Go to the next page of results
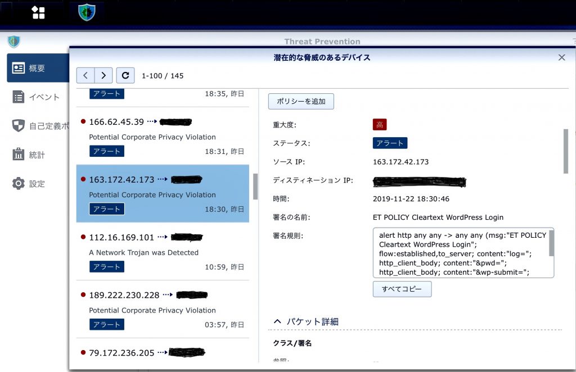Image resolution: width=576 pixels, height=372 pixels. [x=103, y=75]
